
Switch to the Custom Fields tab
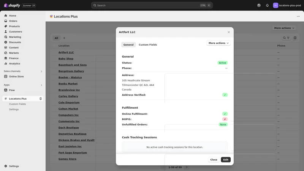coord(148,45)
